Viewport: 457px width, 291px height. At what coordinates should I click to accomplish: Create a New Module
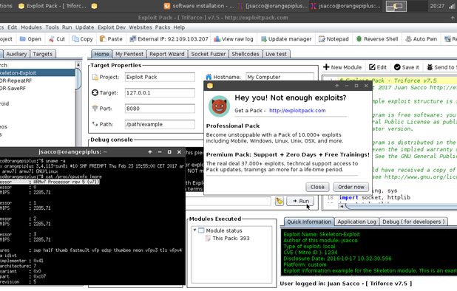pos(342,67)
